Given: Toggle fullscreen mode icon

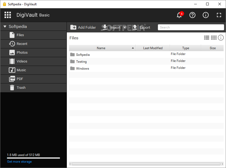Looking at the screenshot, I should [219, 15].
